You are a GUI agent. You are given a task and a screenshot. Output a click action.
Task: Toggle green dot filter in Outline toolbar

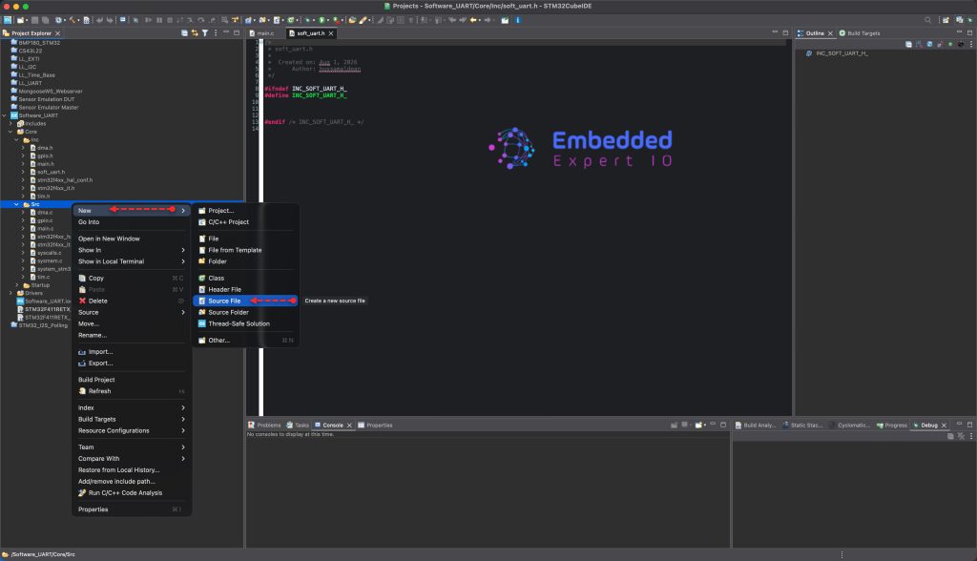[950, 44]
